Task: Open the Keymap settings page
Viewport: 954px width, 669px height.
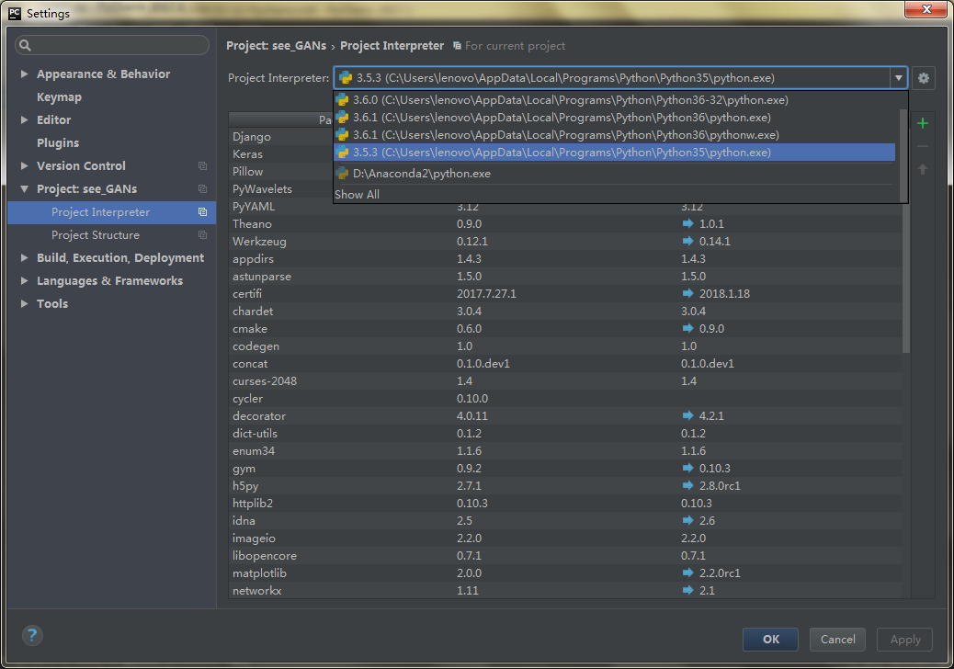Action: coord(59,97)
